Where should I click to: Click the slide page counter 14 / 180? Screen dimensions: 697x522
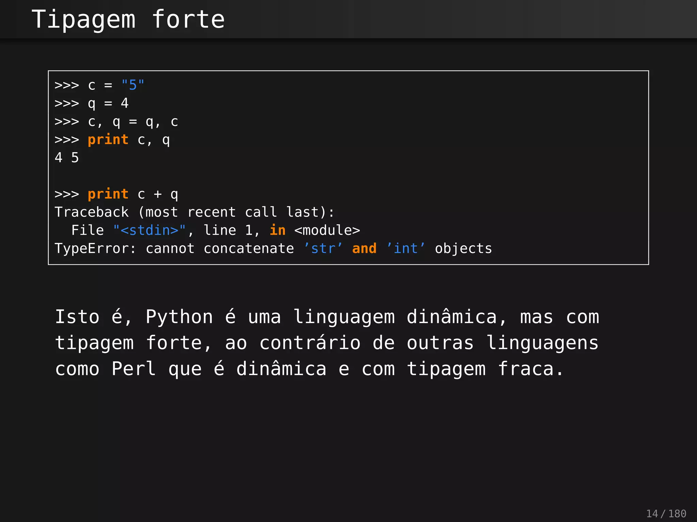coord(666,514)
